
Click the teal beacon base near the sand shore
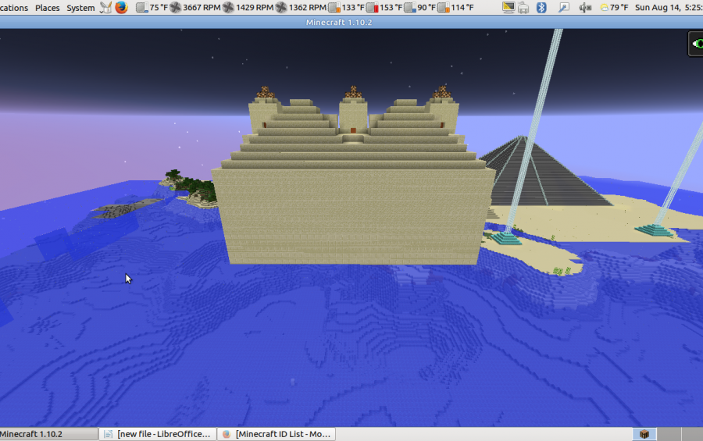tap(505, 237)
